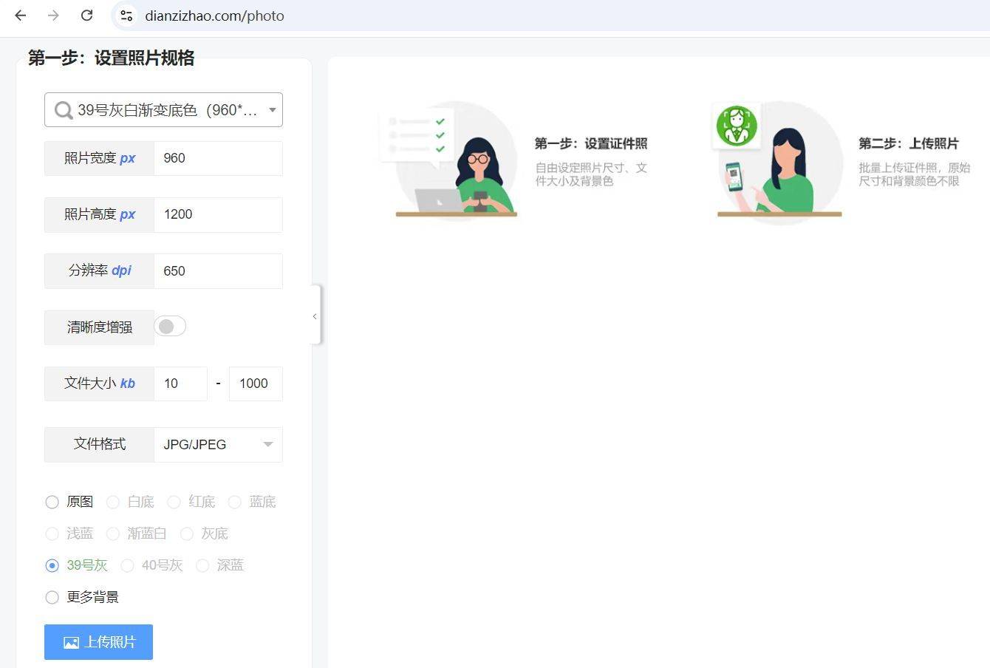Choose the 39号灰 background option

(52, 565)
